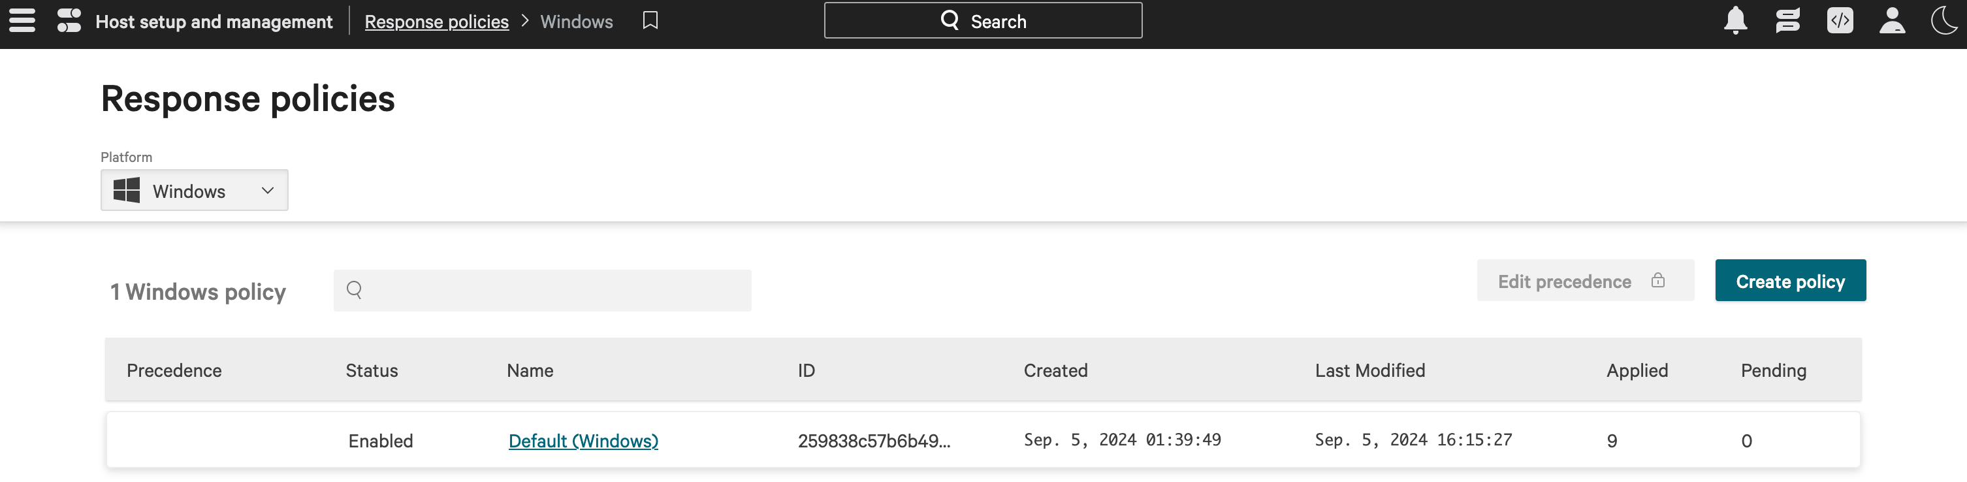Viewport: 1967px width, 482px height.
Task: Bookmark this page using the bookmark icon
Action: [x=650, y=21]
